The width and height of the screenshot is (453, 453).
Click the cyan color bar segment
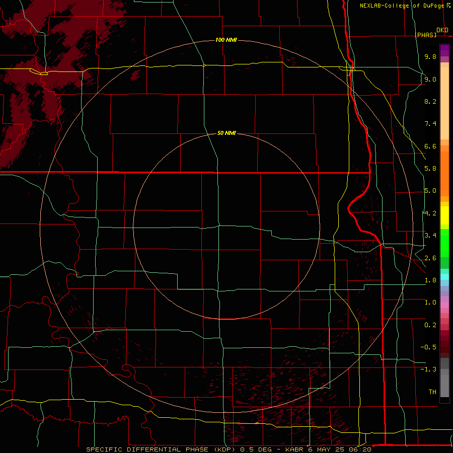point(444,277)
